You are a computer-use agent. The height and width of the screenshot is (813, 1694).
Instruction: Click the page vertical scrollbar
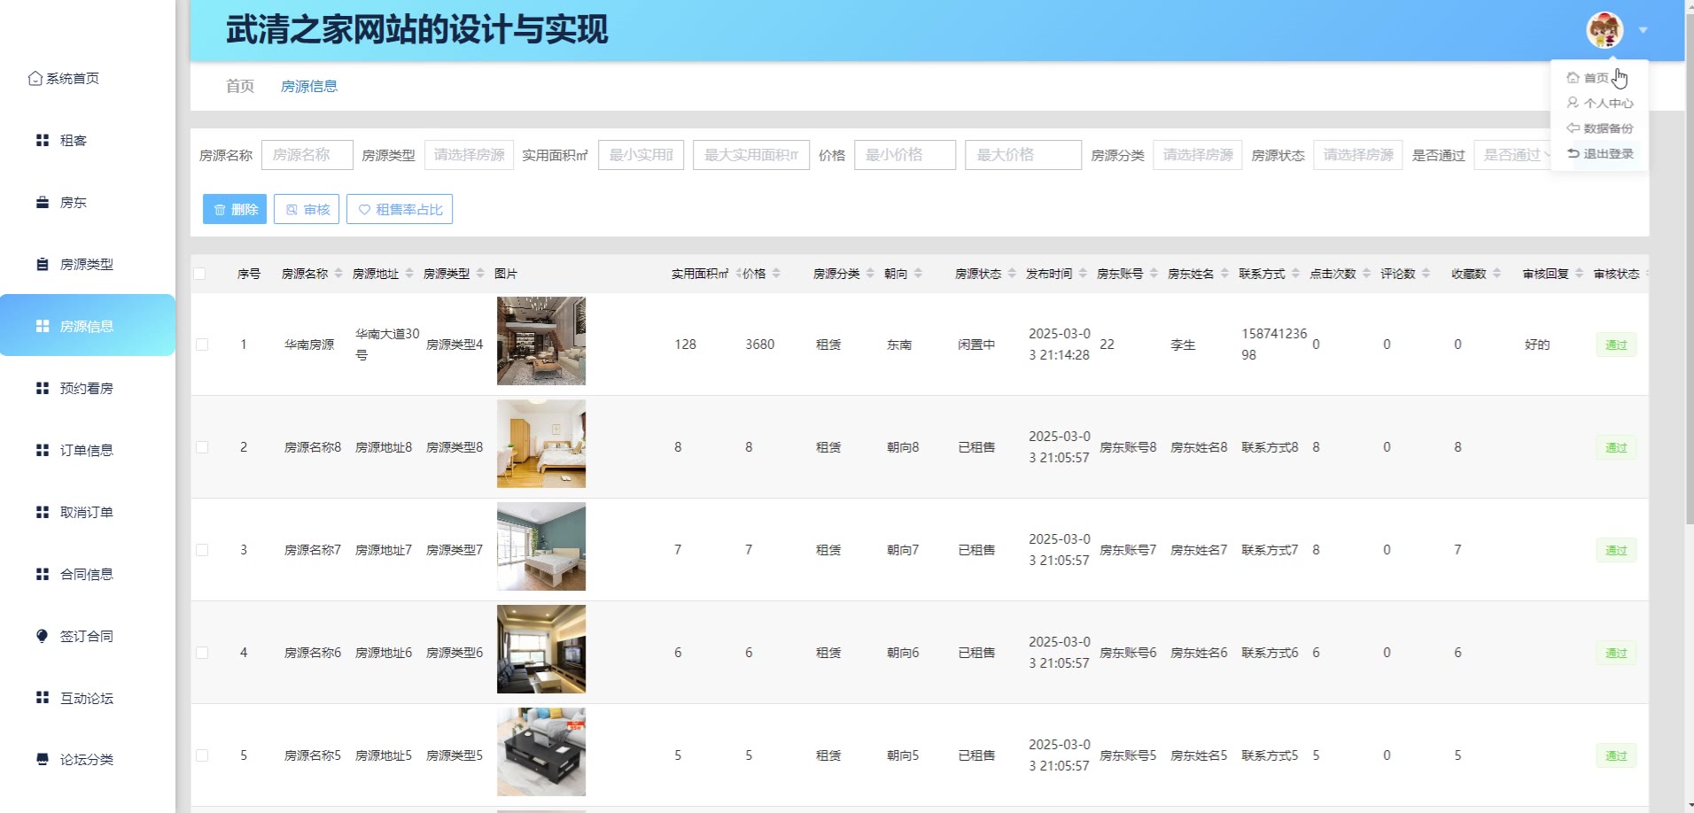click(x=1689, y=266)
